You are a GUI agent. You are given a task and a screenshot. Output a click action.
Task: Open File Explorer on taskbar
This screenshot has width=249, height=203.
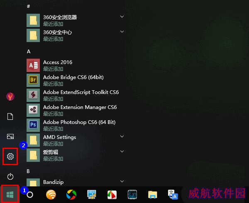point(153,195)
